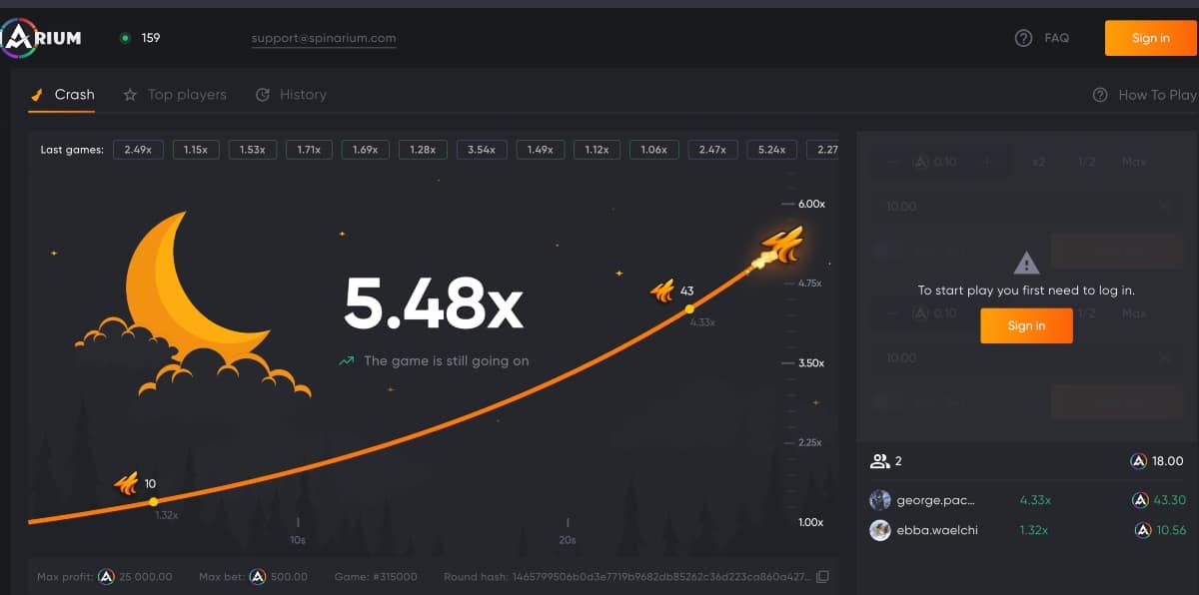The height and width of the screenshot is (595, 1199).
Task: Select the 5.24x result in Last games
Action: point(771,150)
